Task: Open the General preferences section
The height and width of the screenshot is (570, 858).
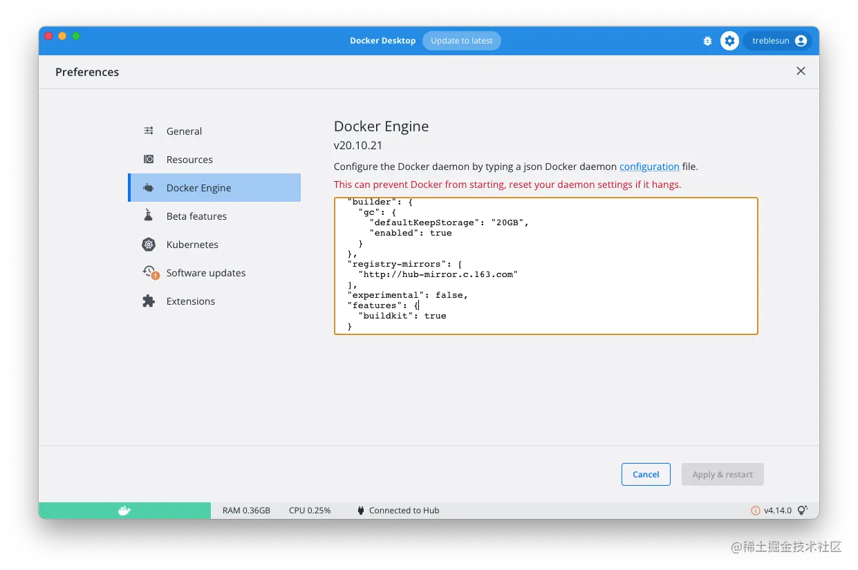Action: [x=214, y=131]
